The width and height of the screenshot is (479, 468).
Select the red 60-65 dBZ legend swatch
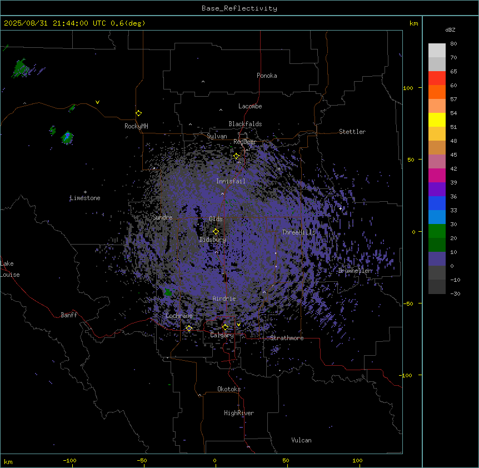click(437, 78)
